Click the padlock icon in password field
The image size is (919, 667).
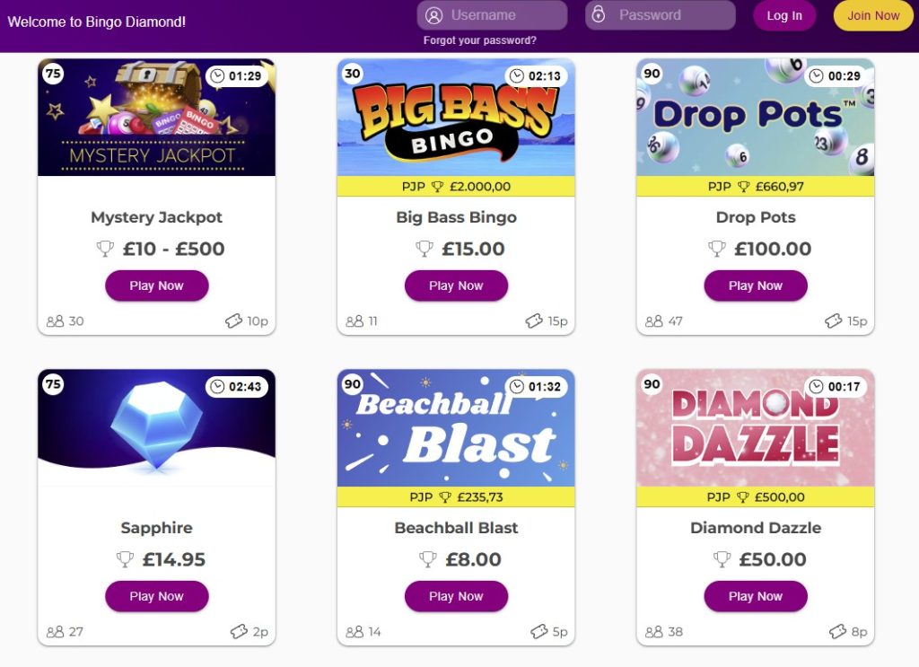tap(599, 15)
